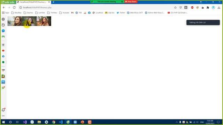This screenshot has width=223, height=125.
Task: Click the third portrait thumbnail
Action: point(44,21)
